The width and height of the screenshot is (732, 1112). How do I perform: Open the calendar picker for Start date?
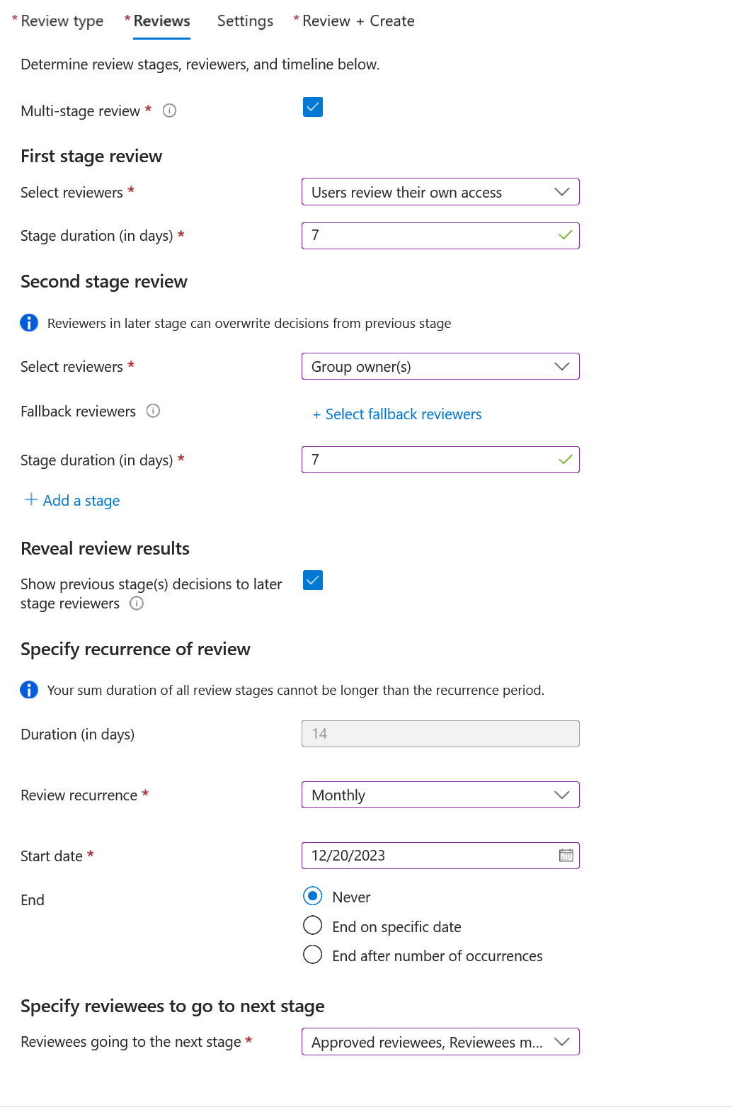coord(566,856)
